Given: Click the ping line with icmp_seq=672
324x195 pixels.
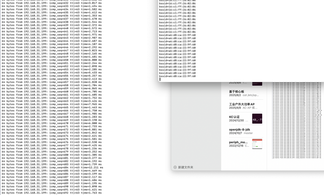Looking at the screenshot, I should coord(52,130).
